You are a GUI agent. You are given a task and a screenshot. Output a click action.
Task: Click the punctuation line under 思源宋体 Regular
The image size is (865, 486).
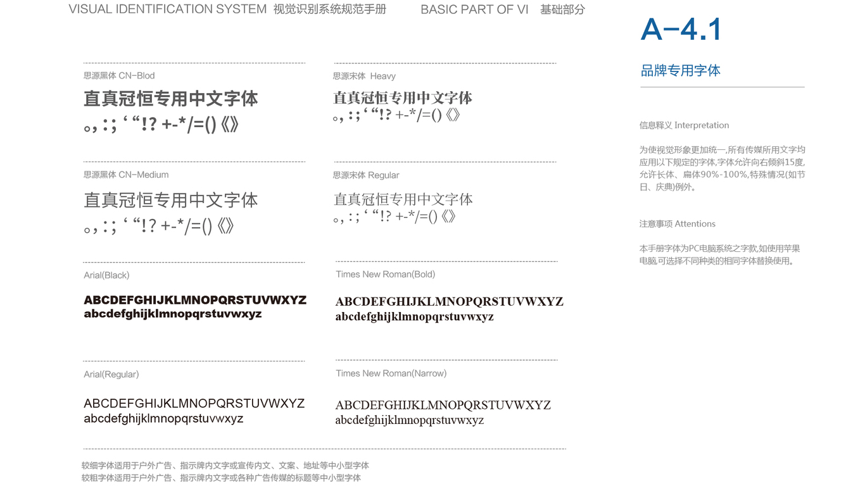point(395,217)
